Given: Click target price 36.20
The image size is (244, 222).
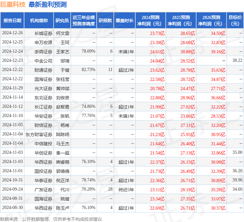Looking at the screenshot, I should 237,171.
